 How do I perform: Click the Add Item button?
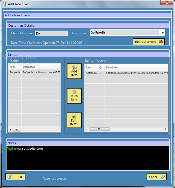tap(74, 71)
